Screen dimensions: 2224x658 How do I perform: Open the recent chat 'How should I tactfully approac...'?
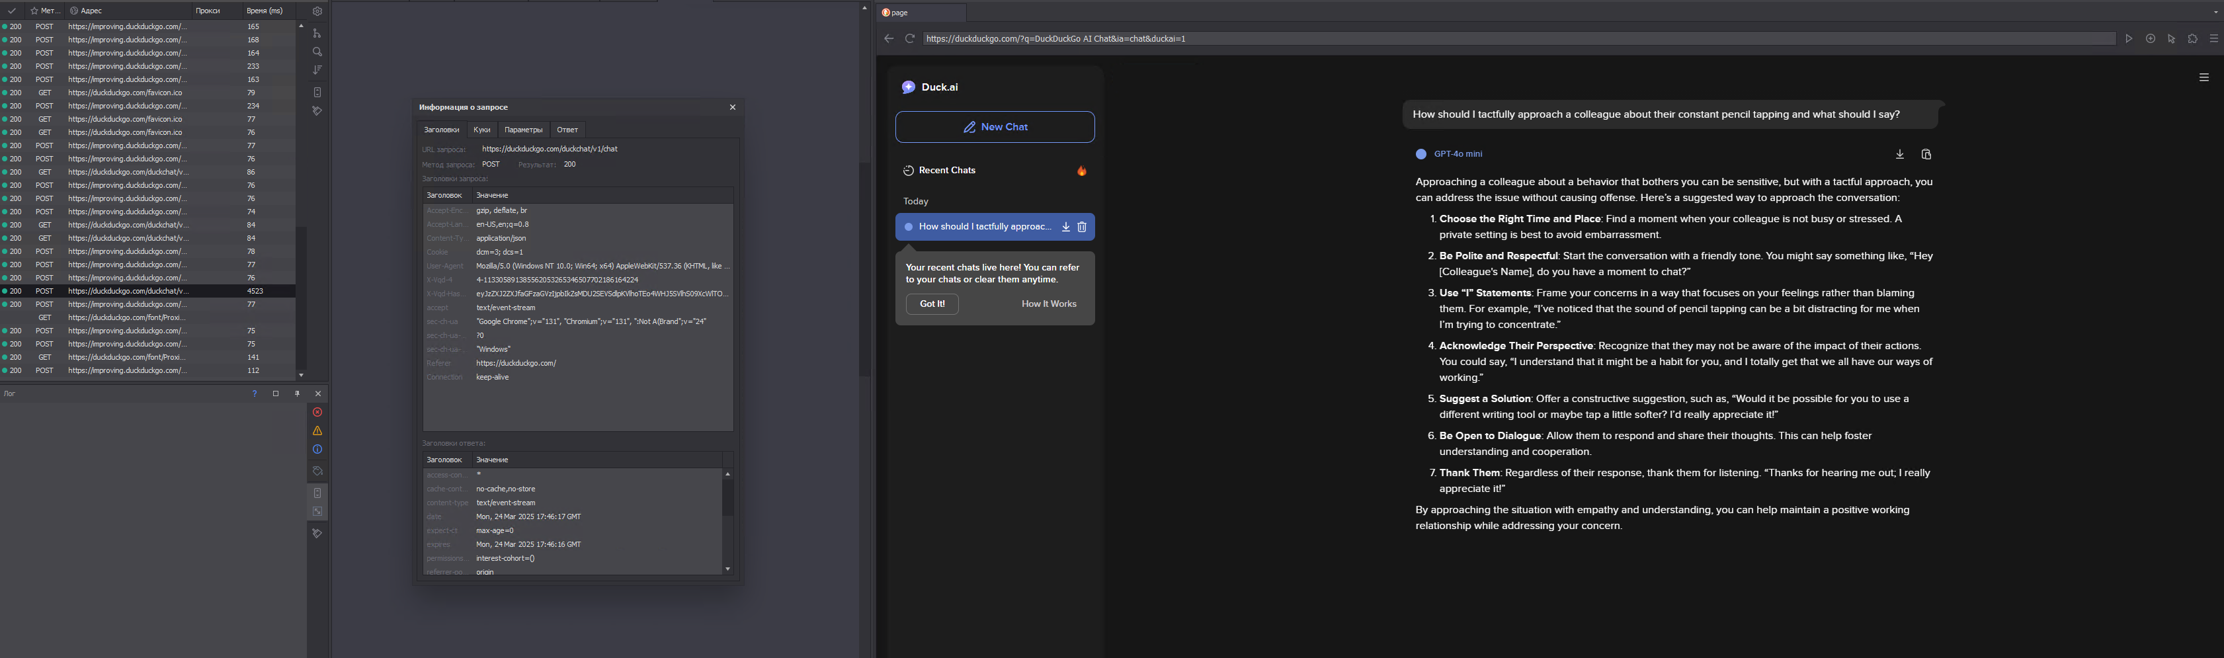[x=985, y=227]
